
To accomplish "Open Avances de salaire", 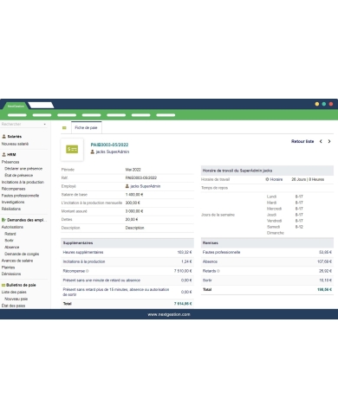I will click(x=17, y=261).
